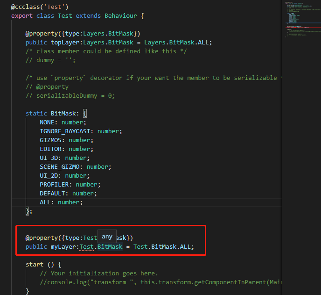
Task: Click 'static BitMask:' declaration
Action: pyautogui.click(x=52, y=114)
